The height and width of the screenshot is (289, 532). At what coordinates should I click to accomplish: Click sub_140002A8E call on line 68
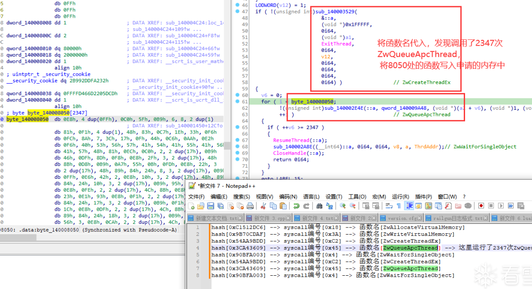(x=293, y=146)
